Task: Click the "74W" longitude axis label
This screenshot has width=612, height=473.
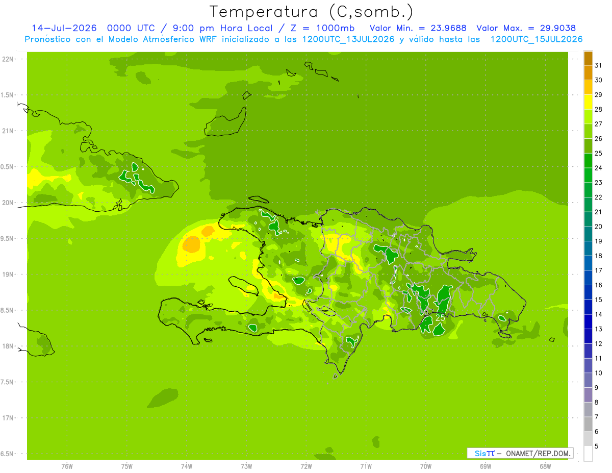Action: [187, 467]
